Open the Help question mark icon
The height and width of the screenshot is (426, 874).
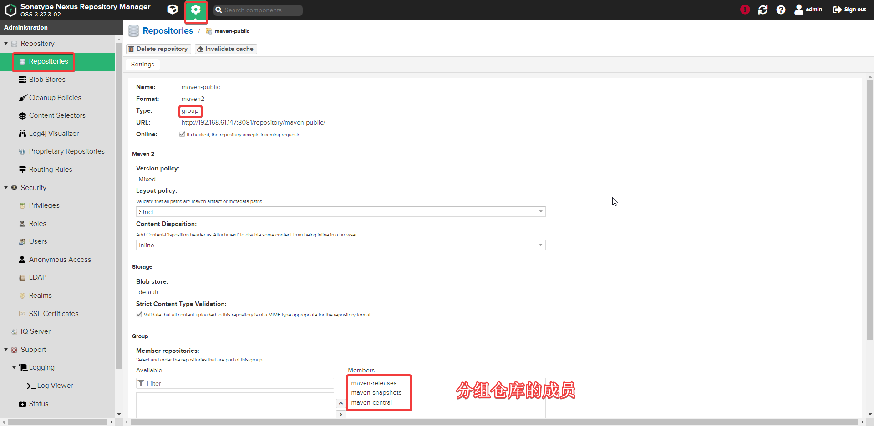(781, 10)
